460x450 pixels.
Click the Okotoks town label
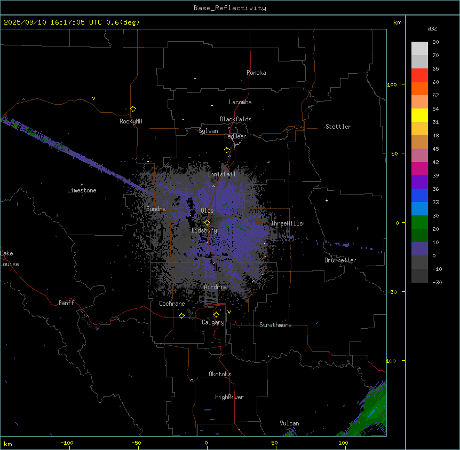tap(220, 374)
